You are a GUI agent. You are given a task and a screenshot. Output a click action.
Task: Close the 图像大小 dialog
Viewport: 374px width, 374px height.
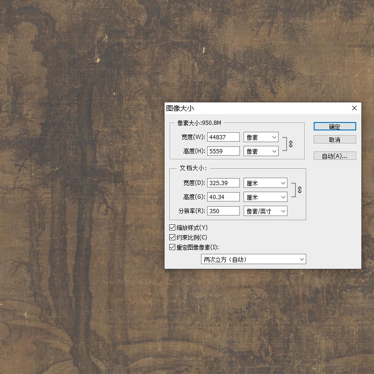click(x=354, y=108)
